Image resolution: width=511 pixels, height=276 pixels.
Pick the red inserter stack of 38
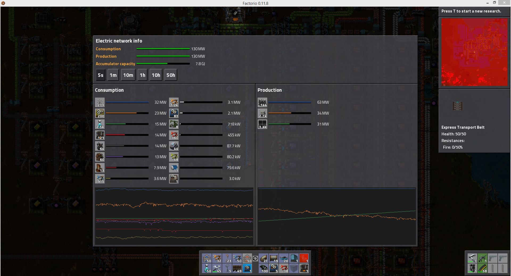(x=283, y=268)
